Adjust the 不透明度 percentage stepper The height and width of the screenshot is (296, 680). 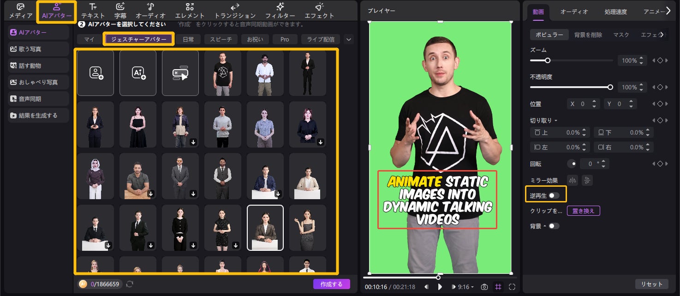642,87
